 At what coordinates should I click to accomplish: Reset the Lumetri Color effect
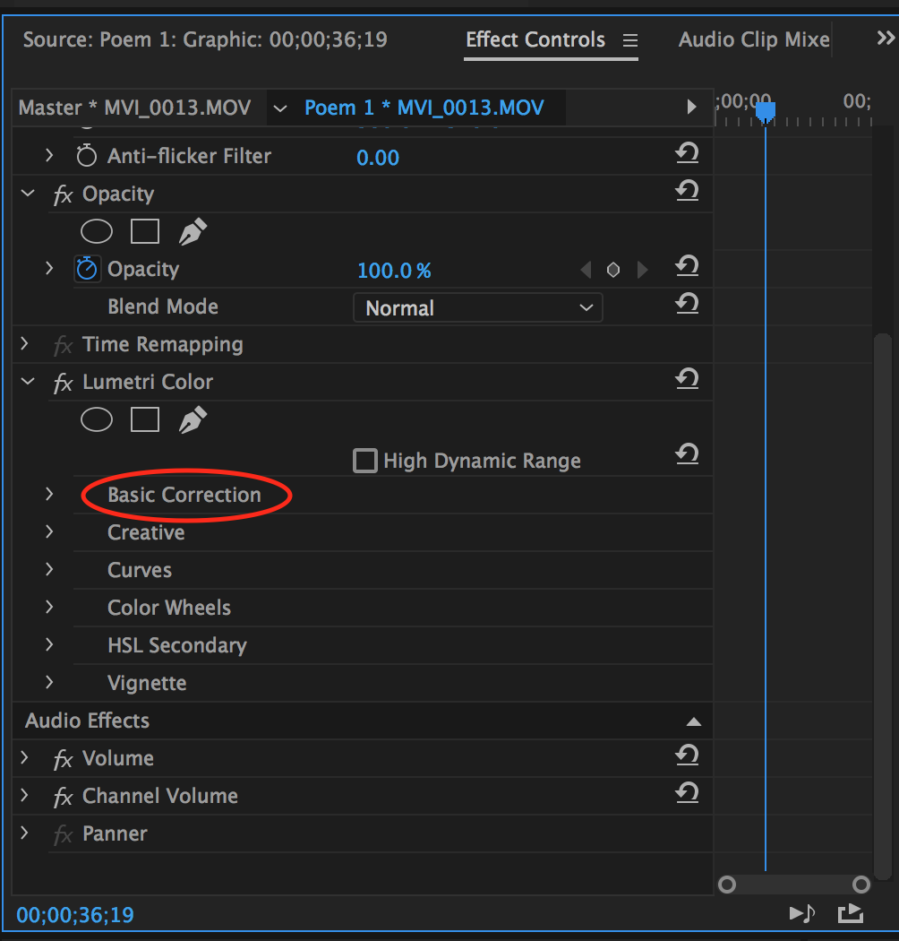coord(687,380)
